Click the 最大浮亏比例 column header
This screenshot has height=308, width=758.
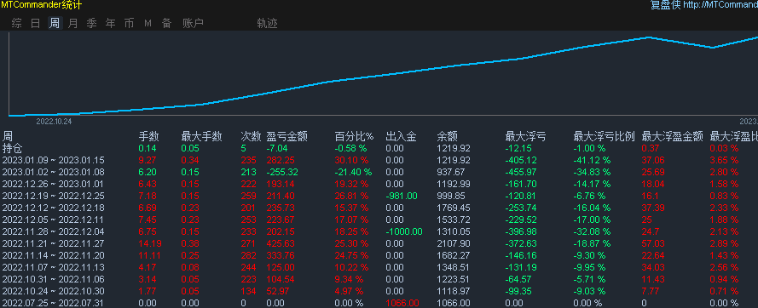pos(604,137)
